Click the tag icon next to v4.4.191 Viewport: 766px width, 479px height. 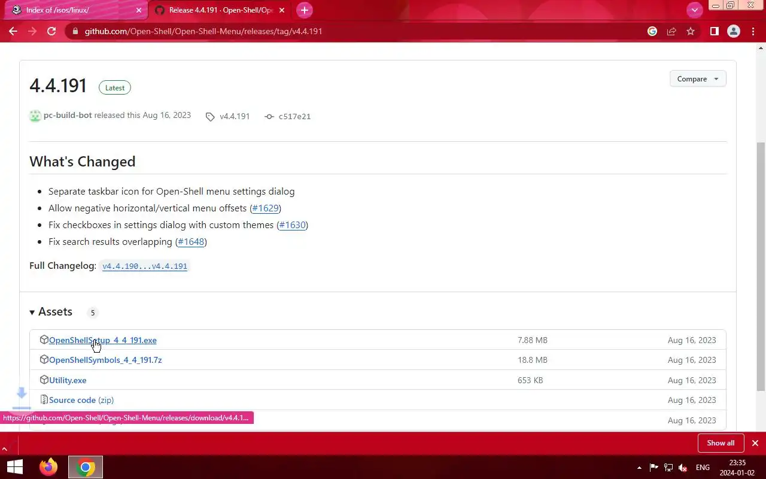(210, 117)
